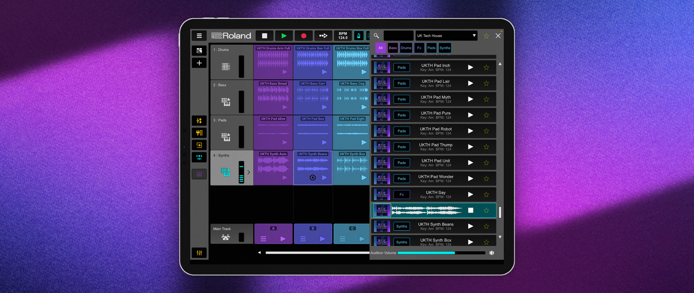Image resolution: width=694 pixels, height=293 pixels.
Task: Click the loop list scroll-down arrow
Action: tap(500, 237)
